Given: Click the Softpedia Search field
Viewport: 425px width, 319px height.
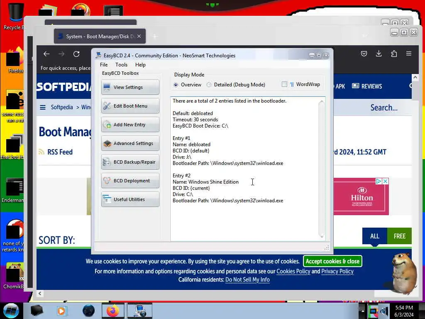Looking at the screenshot, I should (384, 108).
